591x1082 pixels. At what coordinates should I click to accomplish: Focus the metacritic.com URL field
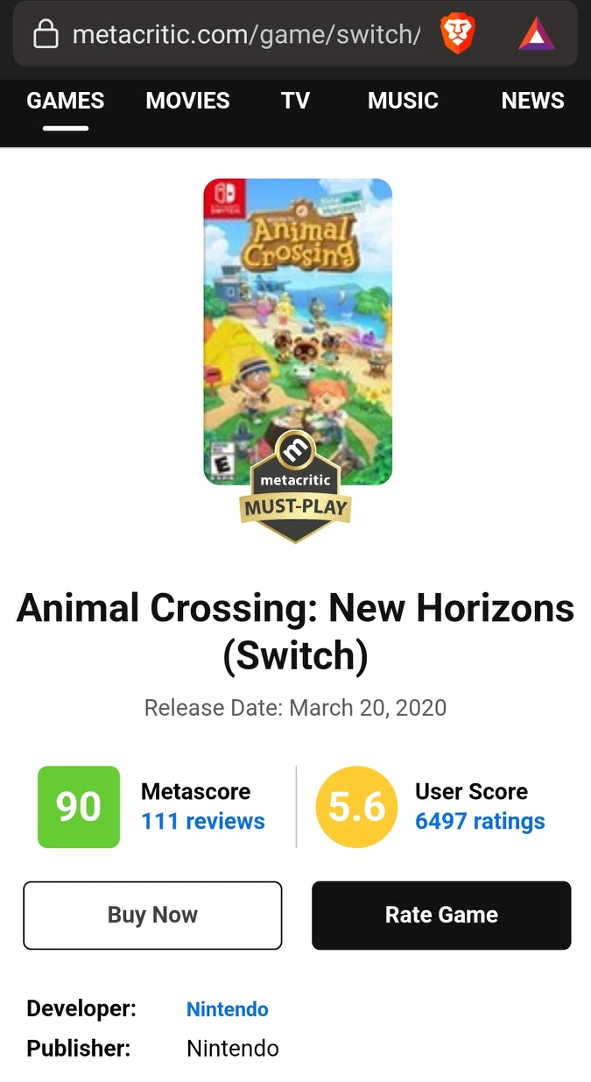(245, 34)
